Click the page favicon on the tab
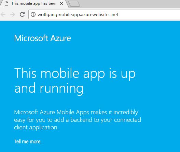180x152 pixels. (x=6, y=3)
